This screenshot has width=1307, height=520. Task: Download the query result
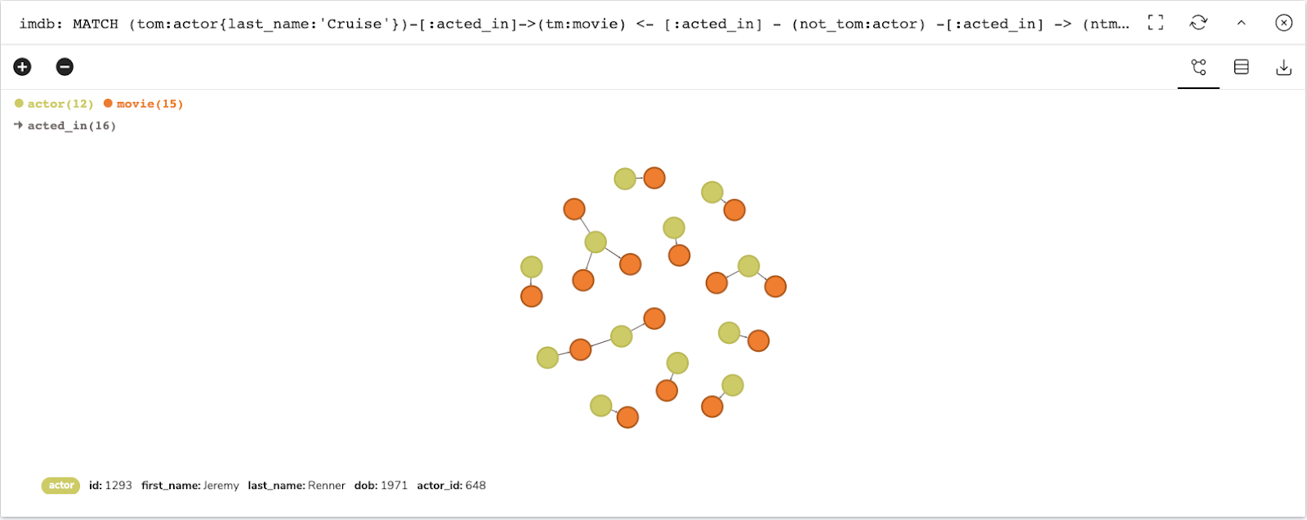coord(1283,67)
